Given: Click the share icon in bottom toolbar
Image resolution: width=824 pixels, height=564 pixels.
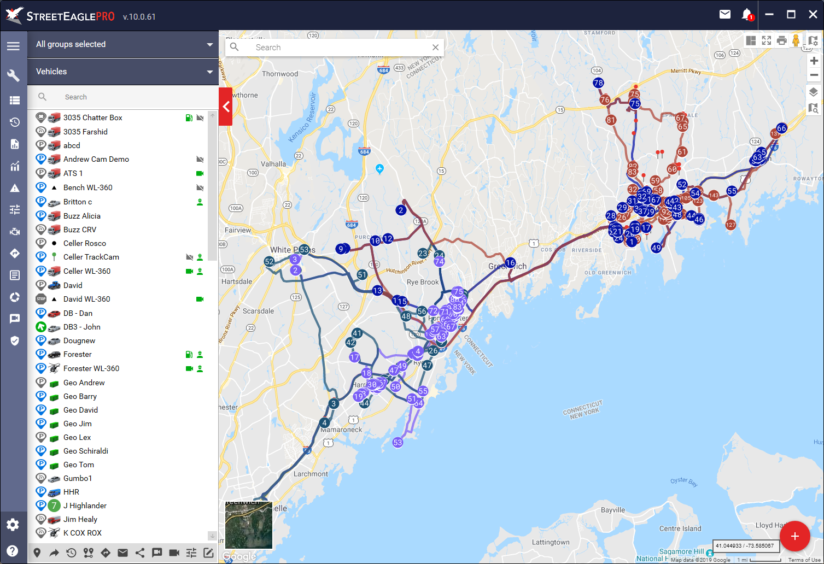Looking at the screenshot, I should click(x=140, y=553).
